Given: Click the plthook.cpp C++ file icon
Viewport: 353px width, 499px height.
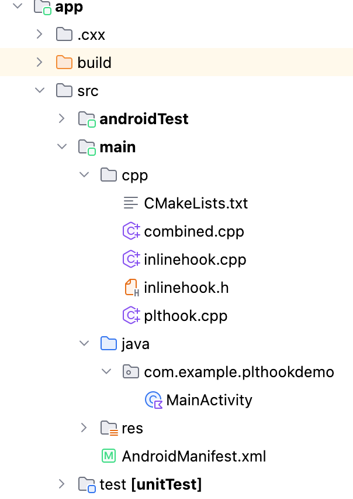Looking at the screenshot, I should [x=131, y=316].
